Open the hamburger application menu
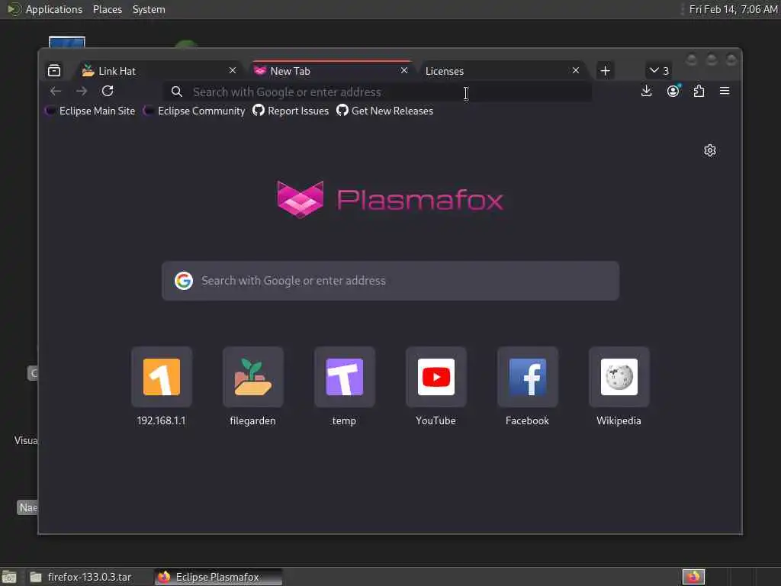Image resolution: width=781 pixels, height=586 pixels. [x=725, y=92]
